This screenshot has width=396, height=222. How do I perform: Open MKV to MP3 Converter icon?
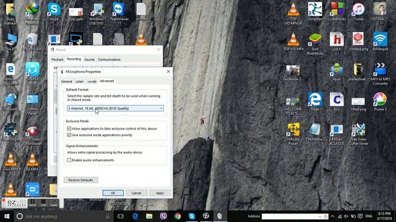380,74
